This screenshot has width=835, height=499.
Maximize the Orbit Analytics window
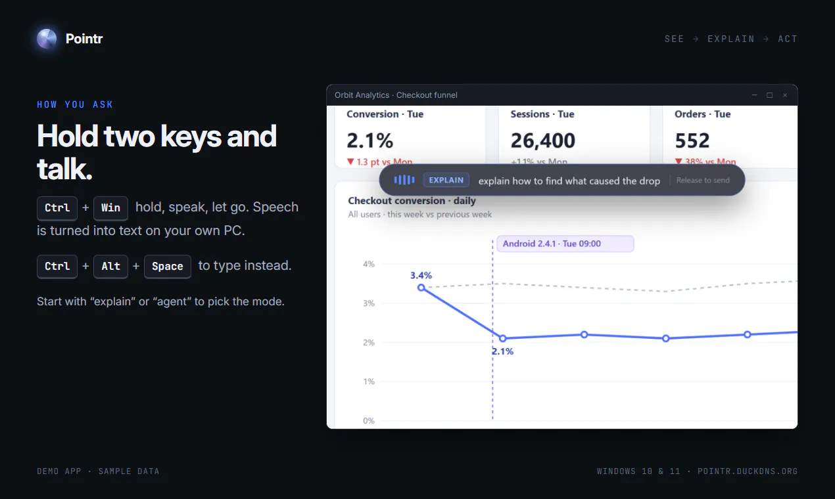click(x=769, y=95)
